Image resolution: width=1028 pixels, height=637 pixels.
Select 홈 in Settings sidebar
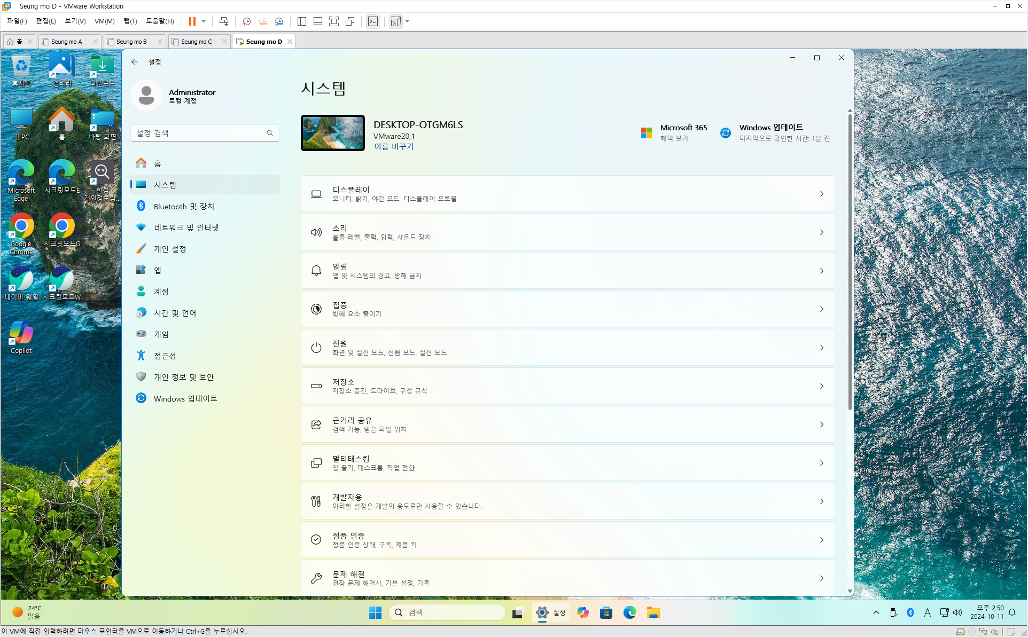[x=205, y=163]
